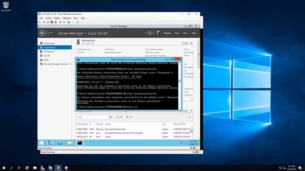Click File Explorer icon in VM taskbar
This screenshot has height=171, width=305.
coord(70,143)
